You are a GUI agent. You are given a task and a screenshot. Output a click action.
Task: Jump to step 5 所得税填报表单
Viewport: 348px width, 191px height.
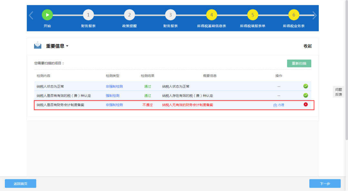[x=253, y=15]
